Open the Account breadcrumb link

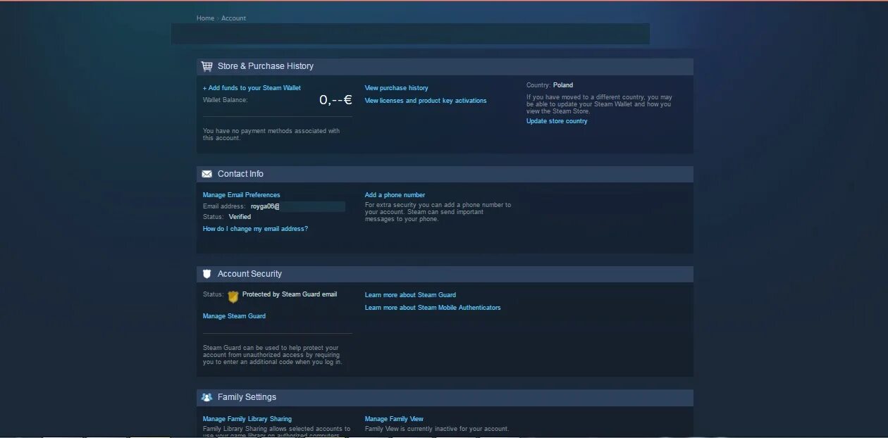tap(233, 18)
